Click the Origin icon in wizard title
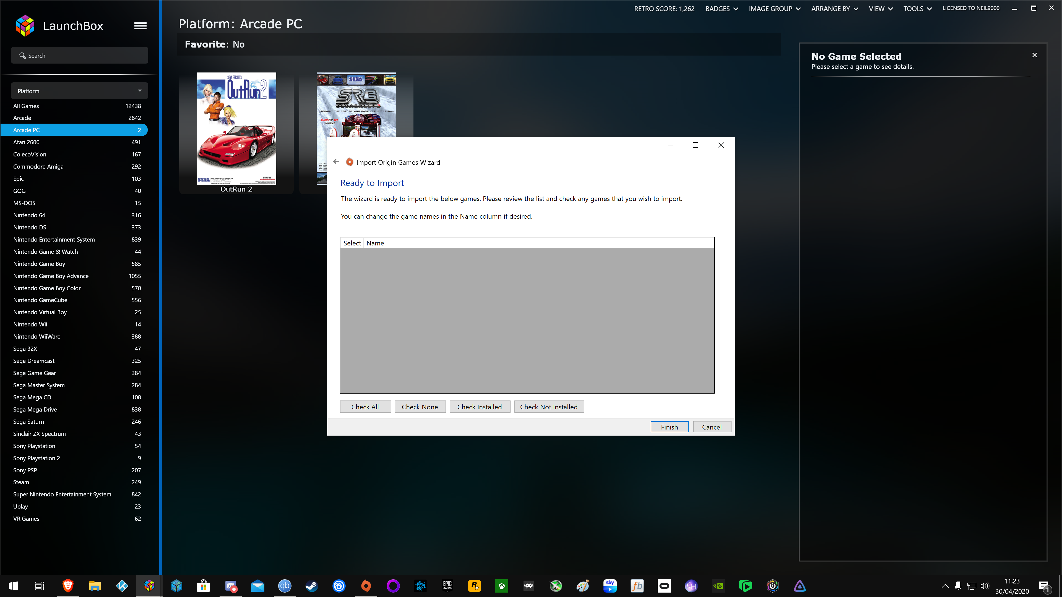This screenshot has height=597, width=1062. (x=350, y=162)
